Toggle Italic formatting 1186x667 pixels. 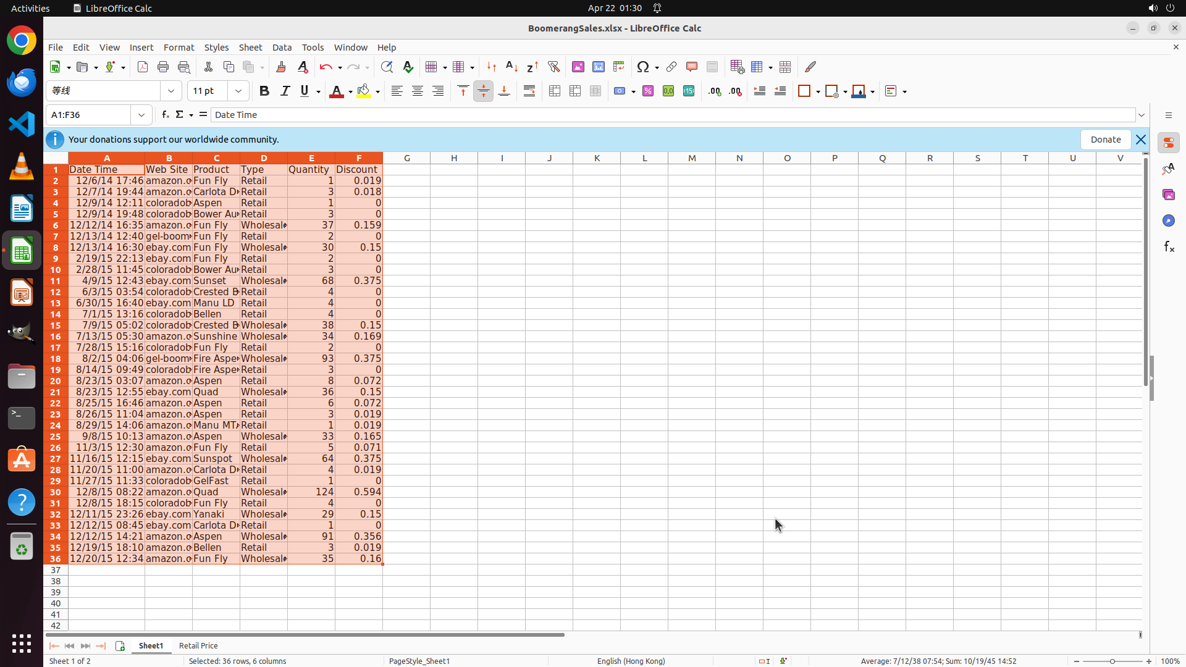(285, 91)
